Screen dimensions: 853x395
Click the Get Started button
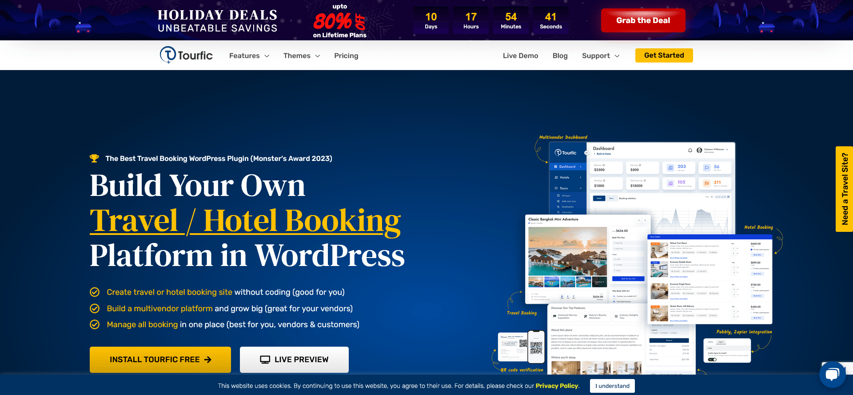point(664,55)
